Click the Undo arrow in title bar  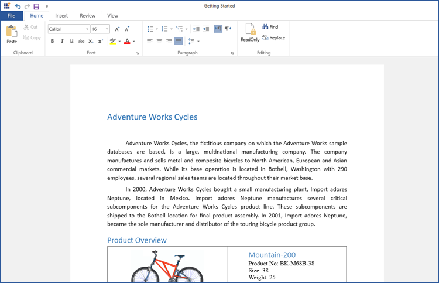[x=18, y=6]
